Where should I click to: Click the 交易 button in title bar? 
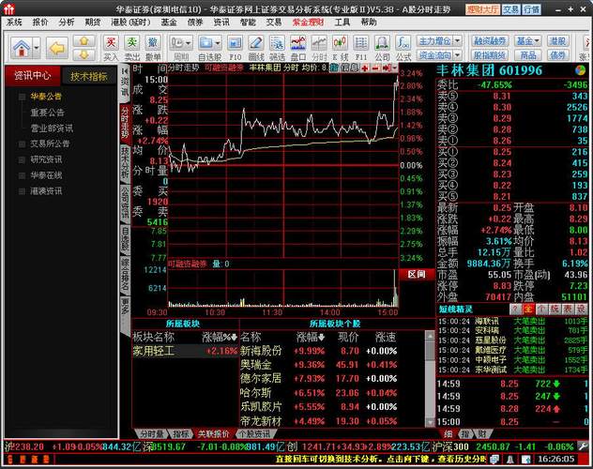point(509,8)
